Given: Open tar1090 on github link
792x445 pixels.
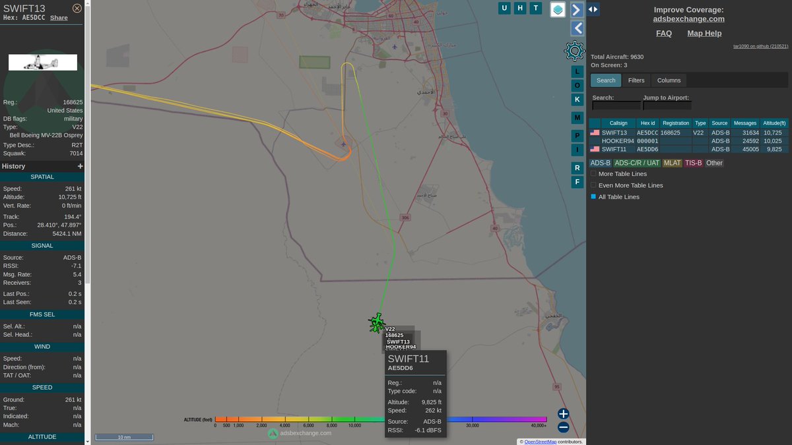Looking at the screenshot, I should point(760,46).
